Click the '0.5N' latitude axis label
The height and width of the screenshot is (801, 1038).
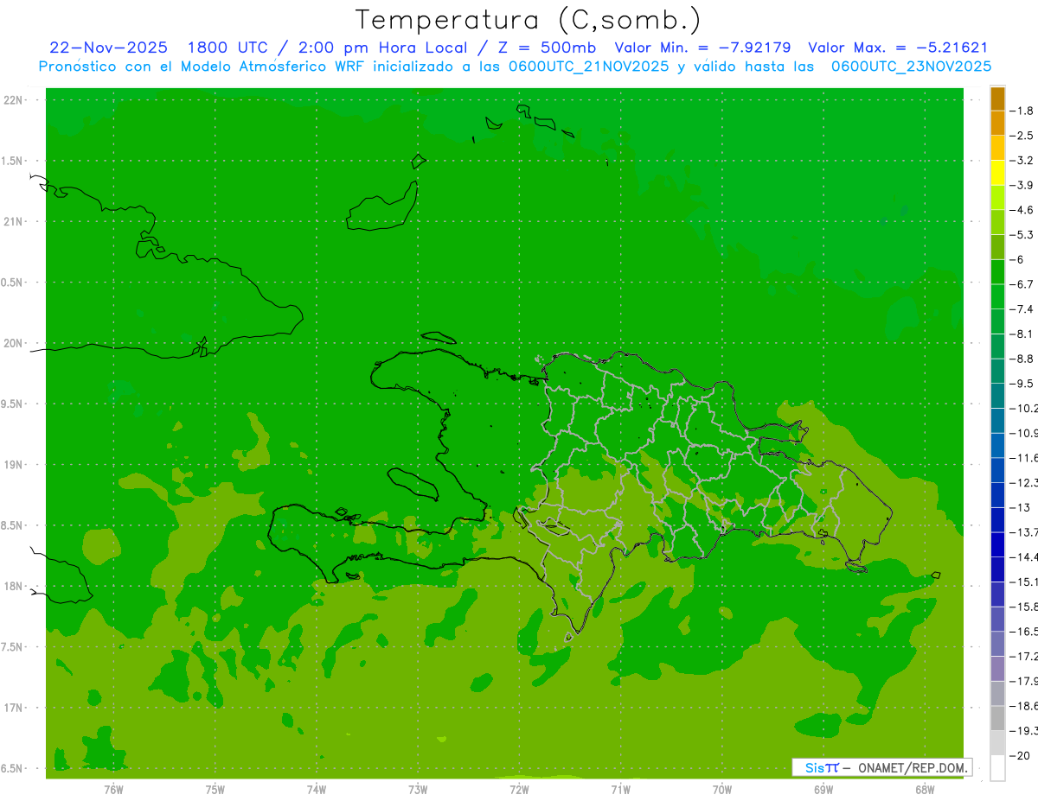(11, 283)
